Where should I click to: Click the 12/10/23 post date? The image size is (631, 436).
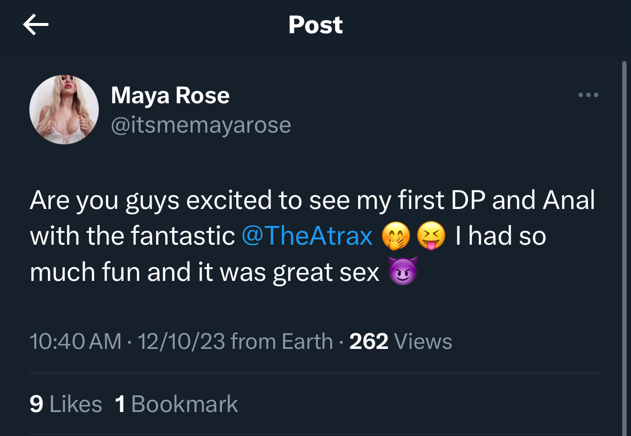[181, 341]
